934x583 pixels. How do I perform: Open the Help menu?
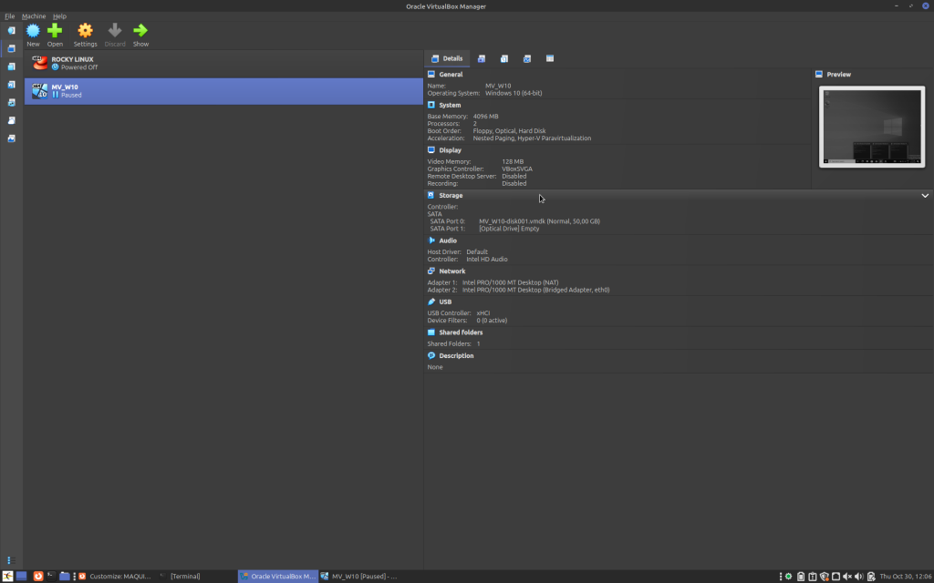(x=59, y=16)
